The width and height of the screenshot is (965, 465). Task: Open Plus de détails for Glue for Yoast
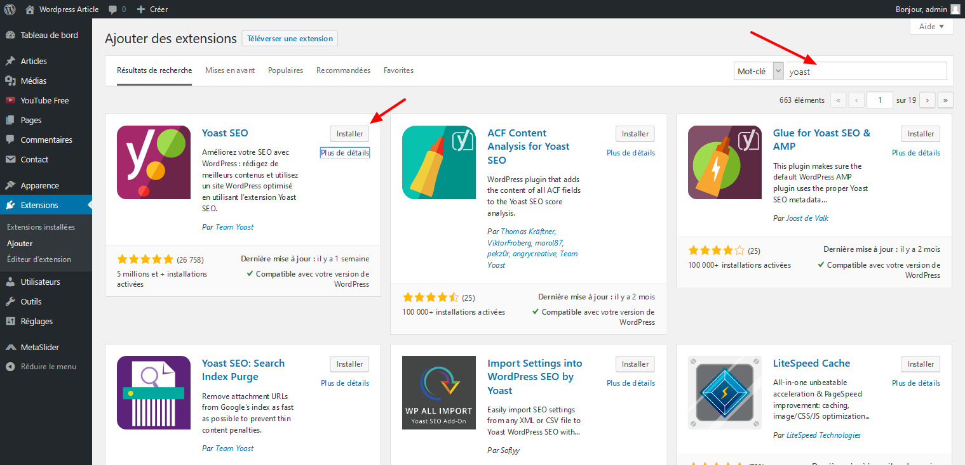tap(916, 153)
